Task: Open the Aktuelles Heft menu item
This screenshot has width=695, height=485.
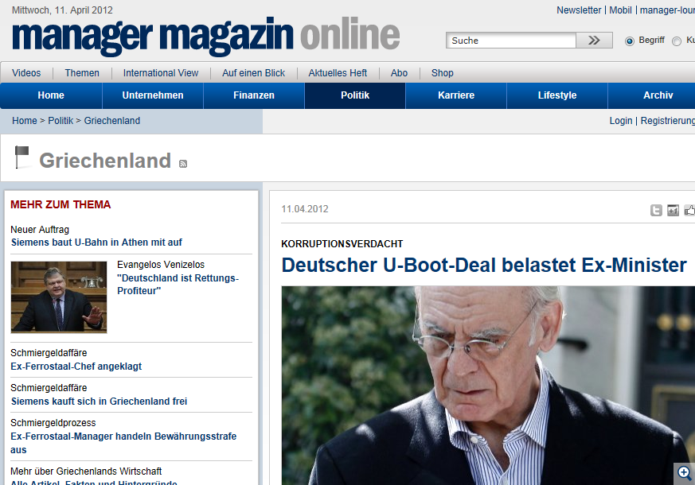Action: (338, 73)
